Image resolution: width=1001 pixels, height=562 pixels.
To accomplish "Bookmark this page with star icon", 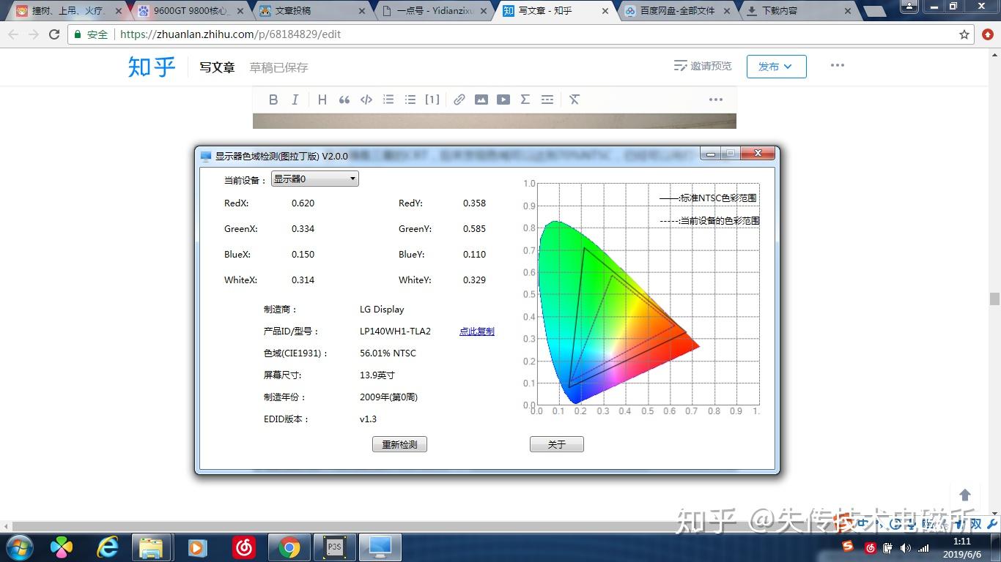I will pos(964,34).
